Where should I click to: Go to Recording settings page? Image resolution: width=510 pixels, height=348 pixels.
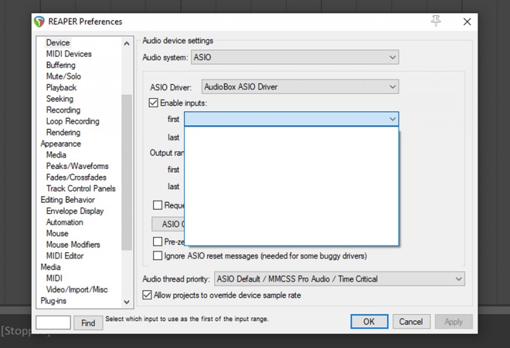click(63, 110)
